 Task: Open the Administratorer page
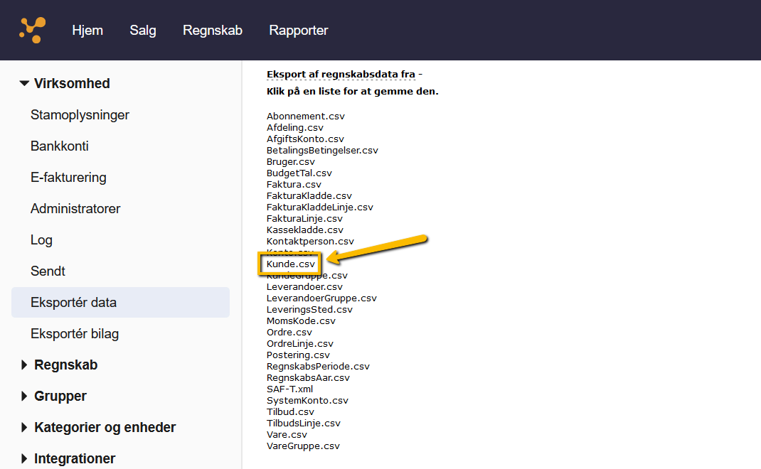[75, 208]
